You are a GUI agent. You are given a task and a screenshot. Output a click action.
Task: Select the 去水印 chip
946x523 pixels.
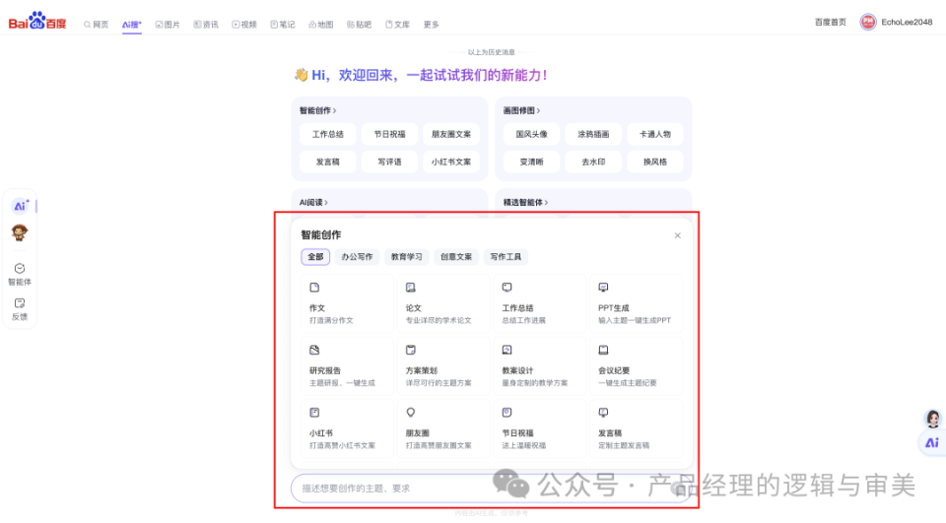pyautogui.click(x=593, y=162)
